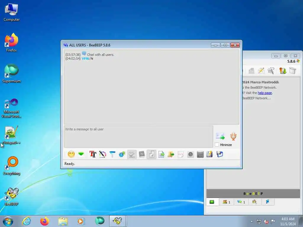Launch Internet Explorer from taskbar

coord(26,221)
